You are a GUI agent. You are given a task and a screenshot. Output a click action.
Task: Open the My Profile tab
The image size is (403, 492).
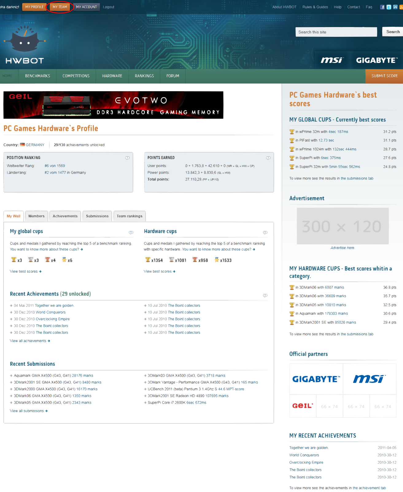pos(34,7)
